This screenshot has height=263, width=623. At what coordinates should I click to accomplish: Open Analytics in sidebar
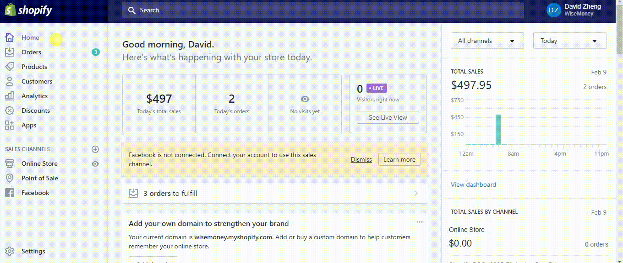coord(34,96)
